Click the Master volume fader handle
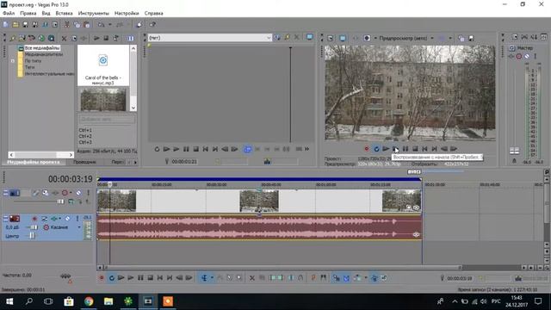This screenshot has height=310, width=551. click(x=514, y=152)
